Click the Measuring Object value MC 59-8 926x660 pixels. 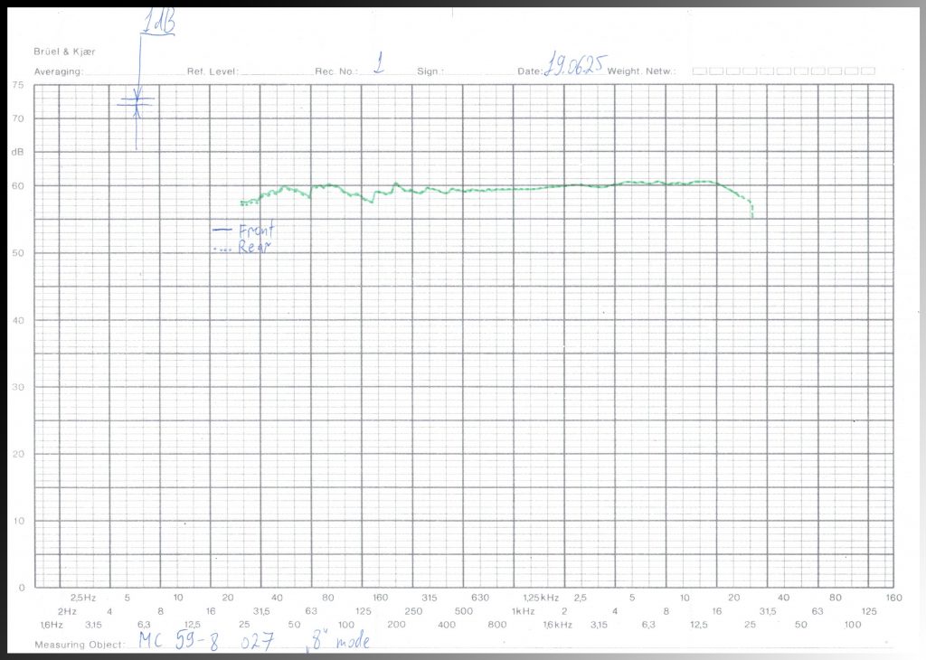[181, 642]
